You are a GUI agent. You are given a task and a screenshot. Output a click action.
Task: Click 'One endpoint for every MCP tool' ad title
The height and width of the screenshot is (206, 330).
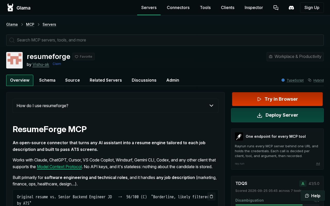[276, 136]
